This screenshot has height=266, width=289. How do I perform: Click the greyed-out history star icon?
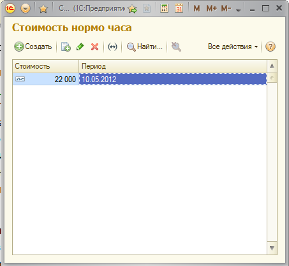(x=147, y=8)
